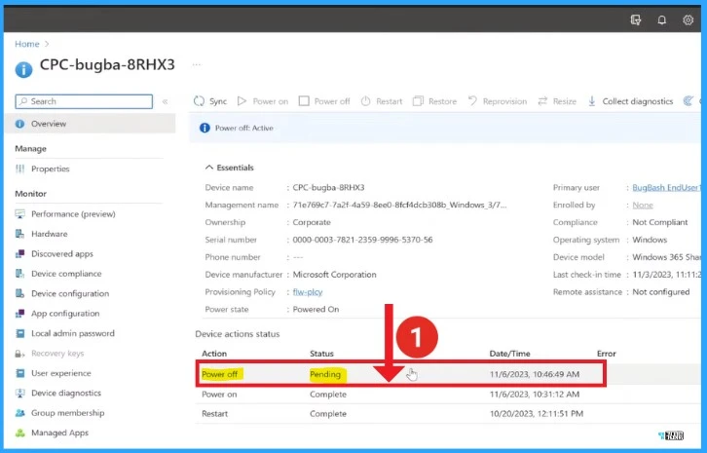Click the Not Compliant compliance value
707x453 pixels.
pos(659,222)
